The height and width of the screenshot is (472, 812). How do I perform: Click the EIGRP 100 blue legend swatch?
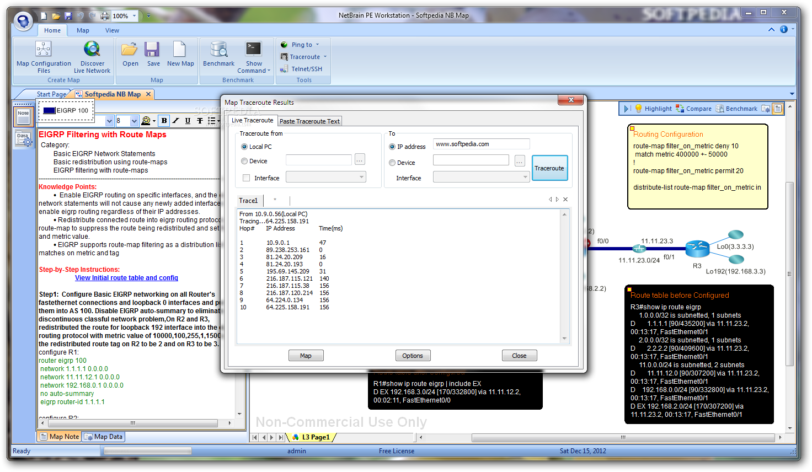(49, 110)
